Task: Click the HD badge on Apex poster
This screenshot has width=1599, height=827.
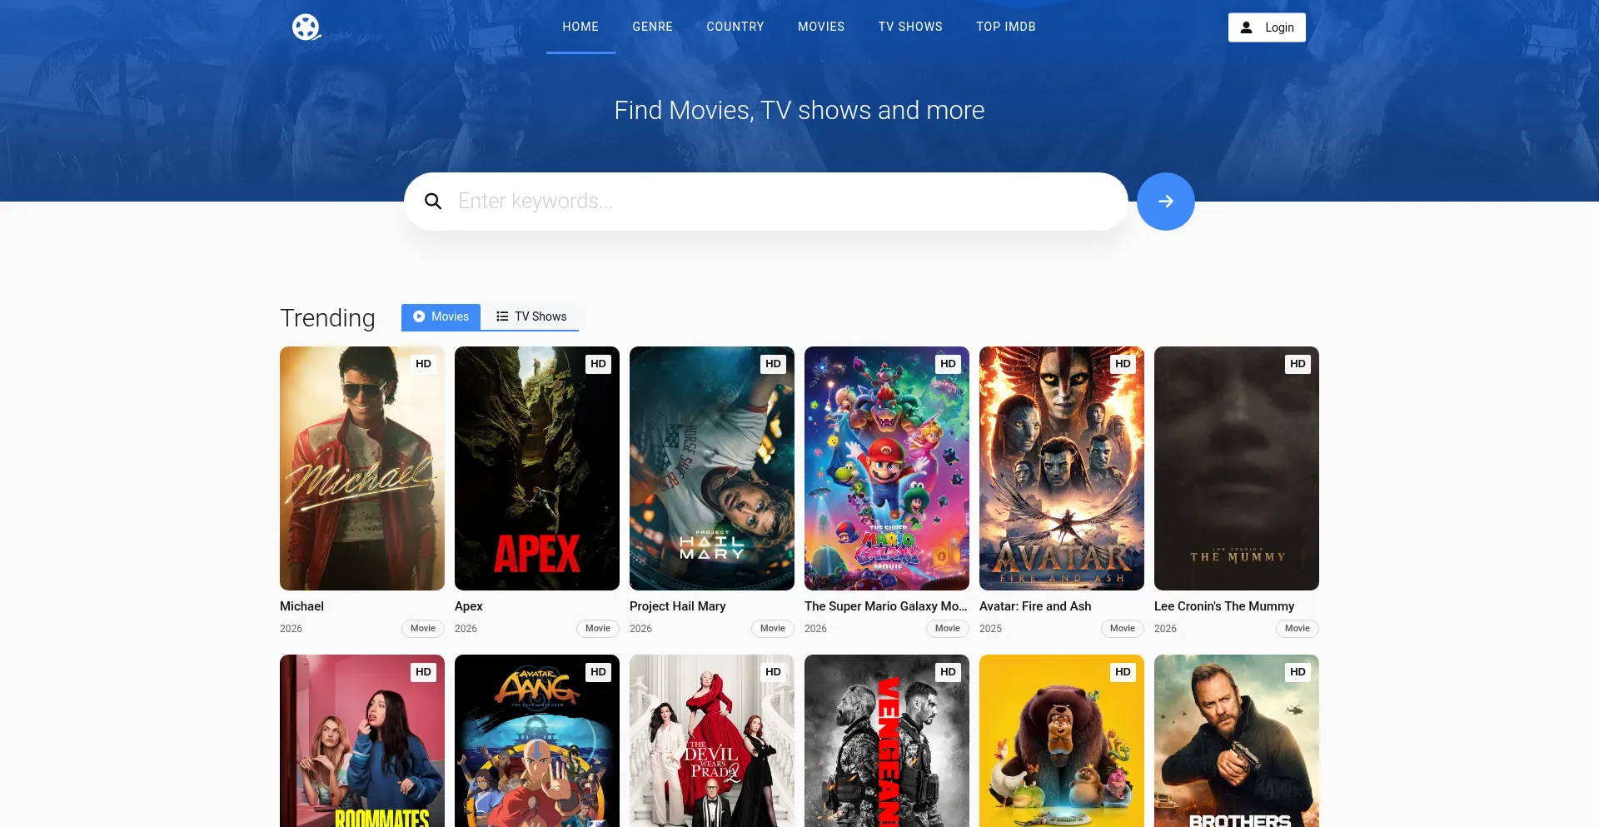Action: (x=598, y=364)
